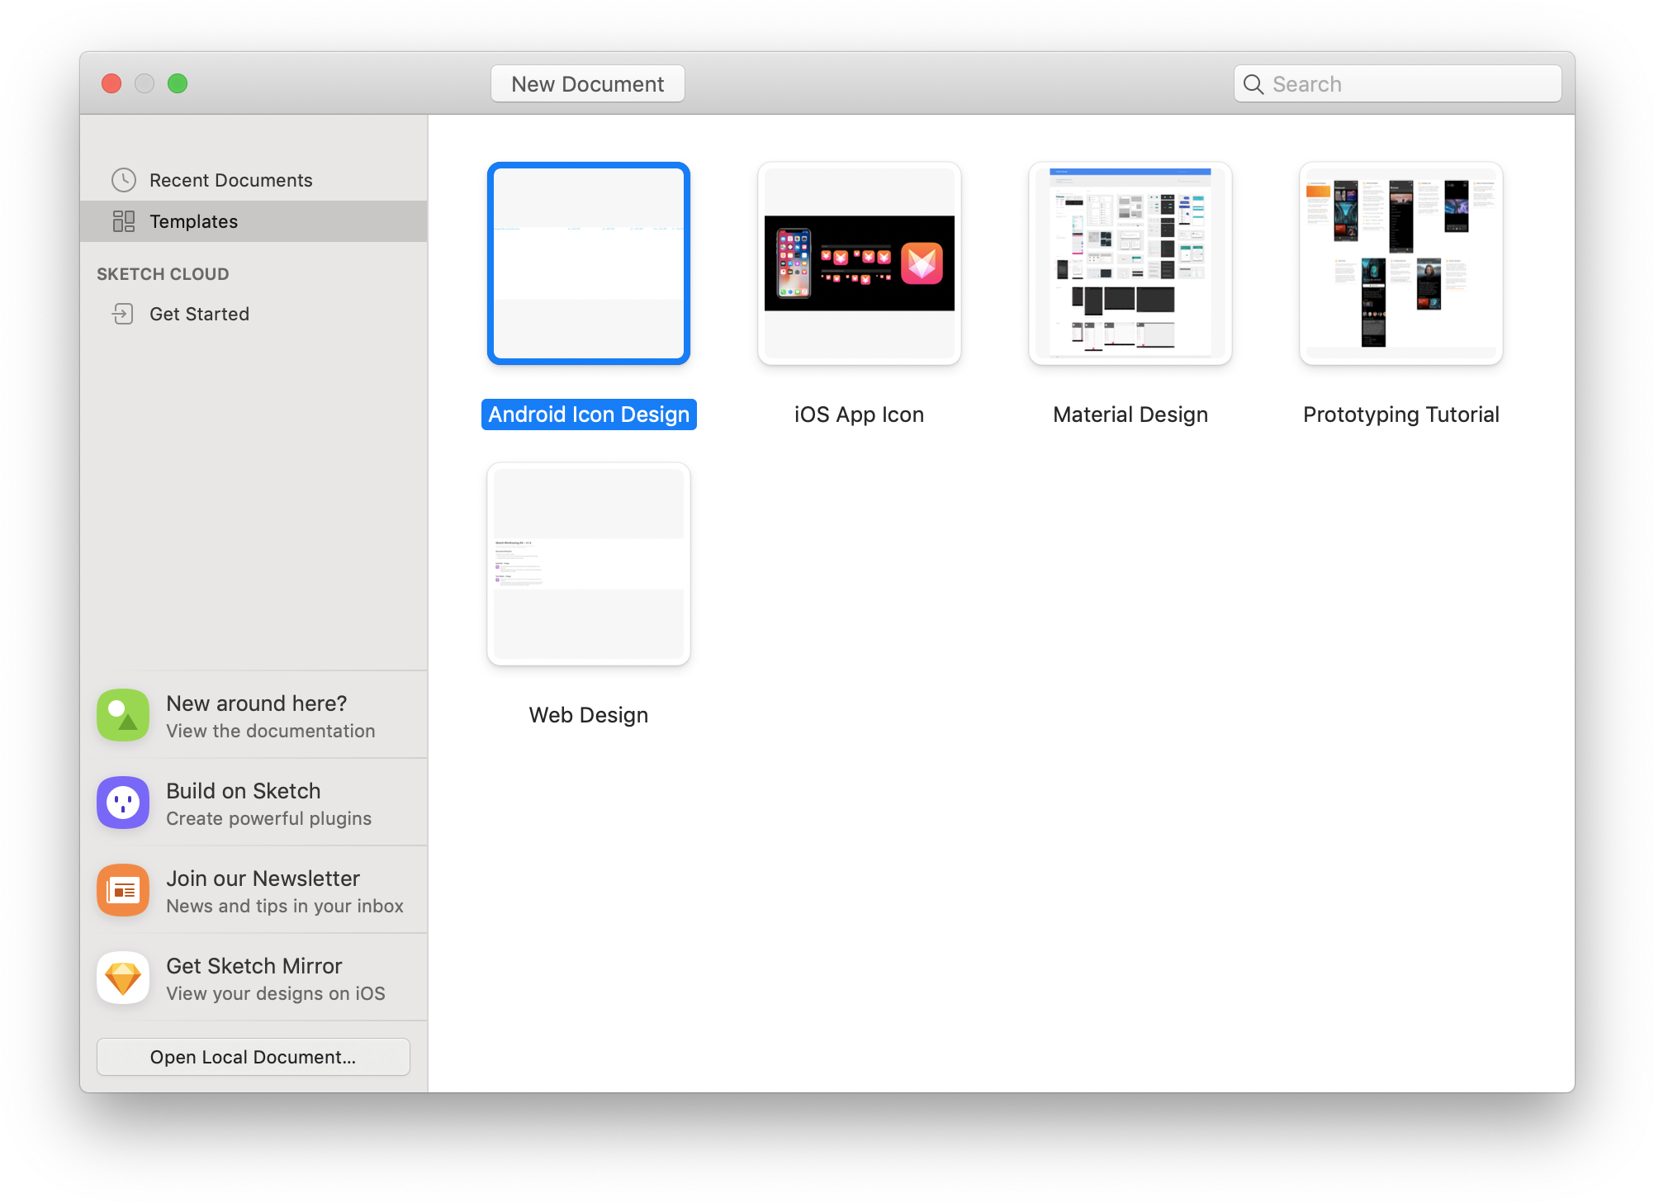Select the iOS App Icon thumbnail
Screen dimensions: 1654x1203
pyautogui.click(x=860, y=263)
